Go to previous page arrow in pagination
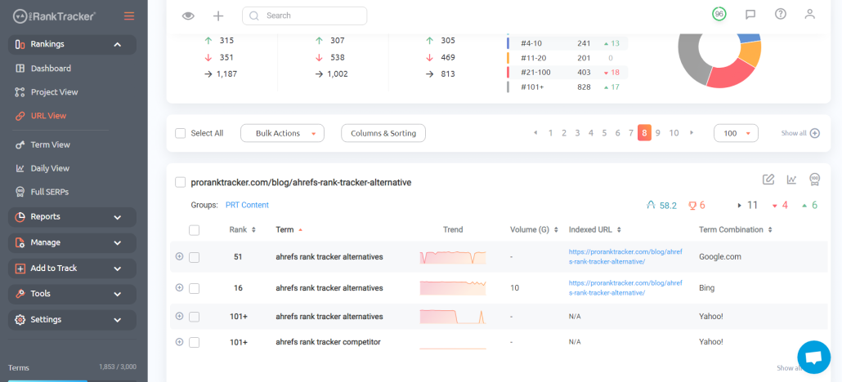Screen dimensions: 842x382 535,132
